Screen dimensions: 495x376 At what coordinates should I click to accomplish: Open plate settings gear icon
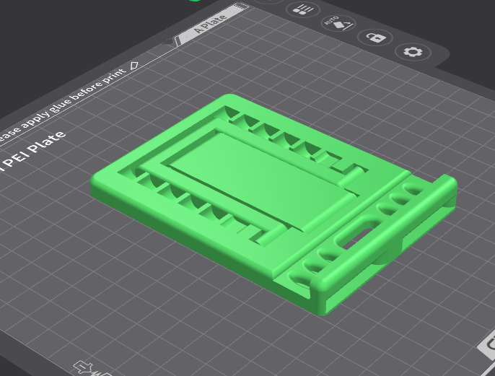tap(413, 52)
